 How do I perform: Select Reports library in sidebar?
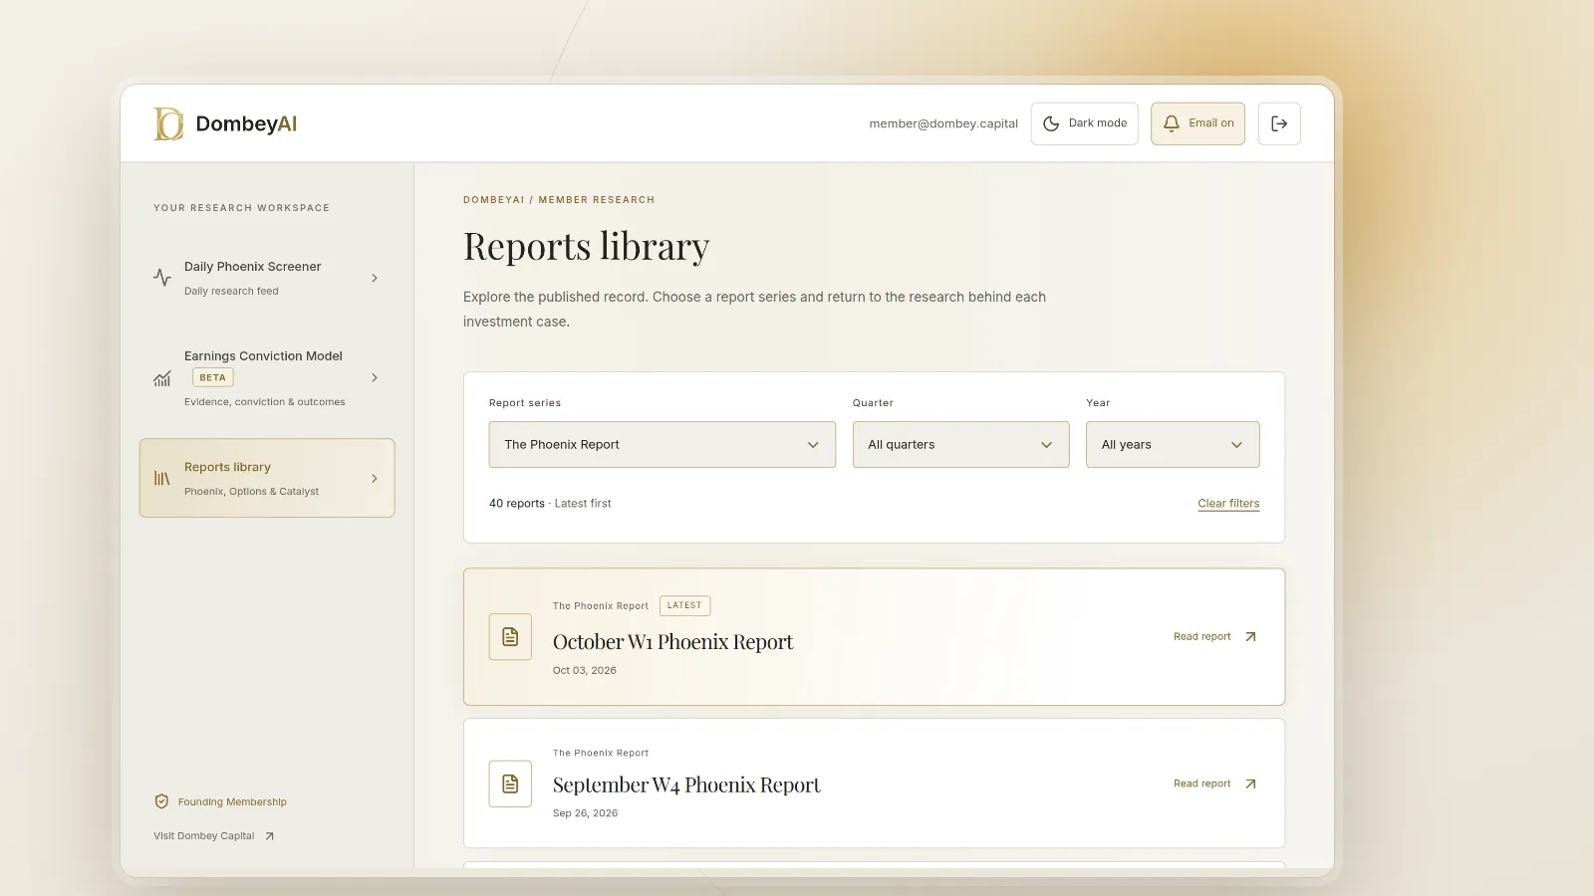pyautogui.click(x=267, y=478)
